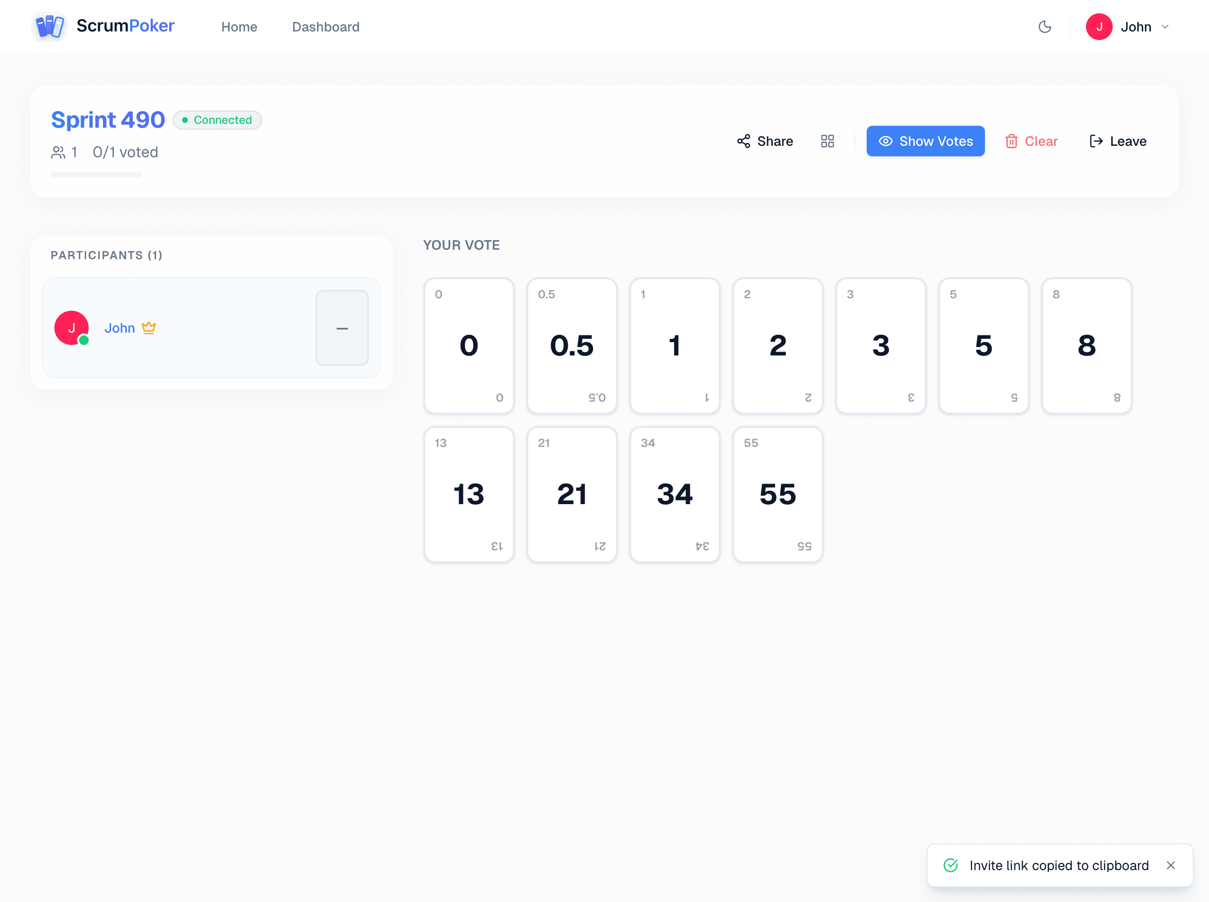Click the voting progress bar
This screenshot has height=902, width=1209.
(x=96, y=174)
